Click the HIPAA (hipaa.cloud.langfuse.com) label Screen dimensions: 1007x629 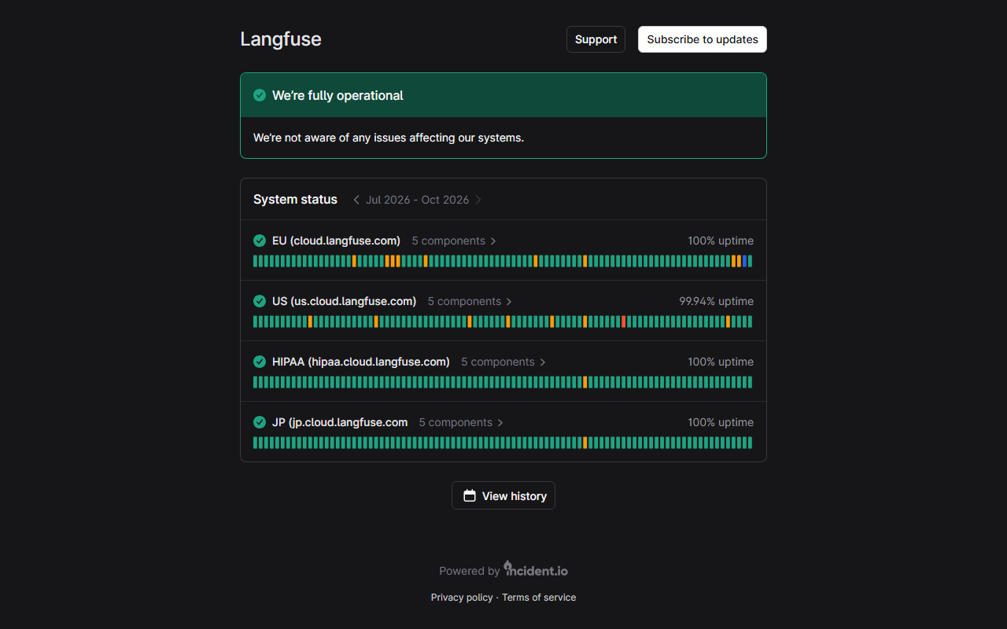coord(361,362)
